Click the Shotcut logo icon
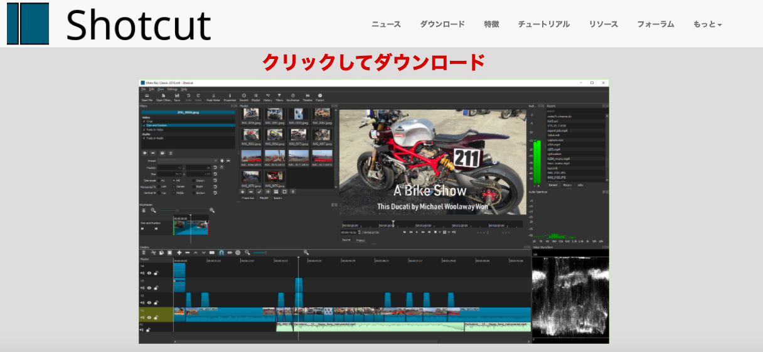Screen dimensions: 763x352 coord(28,23)
